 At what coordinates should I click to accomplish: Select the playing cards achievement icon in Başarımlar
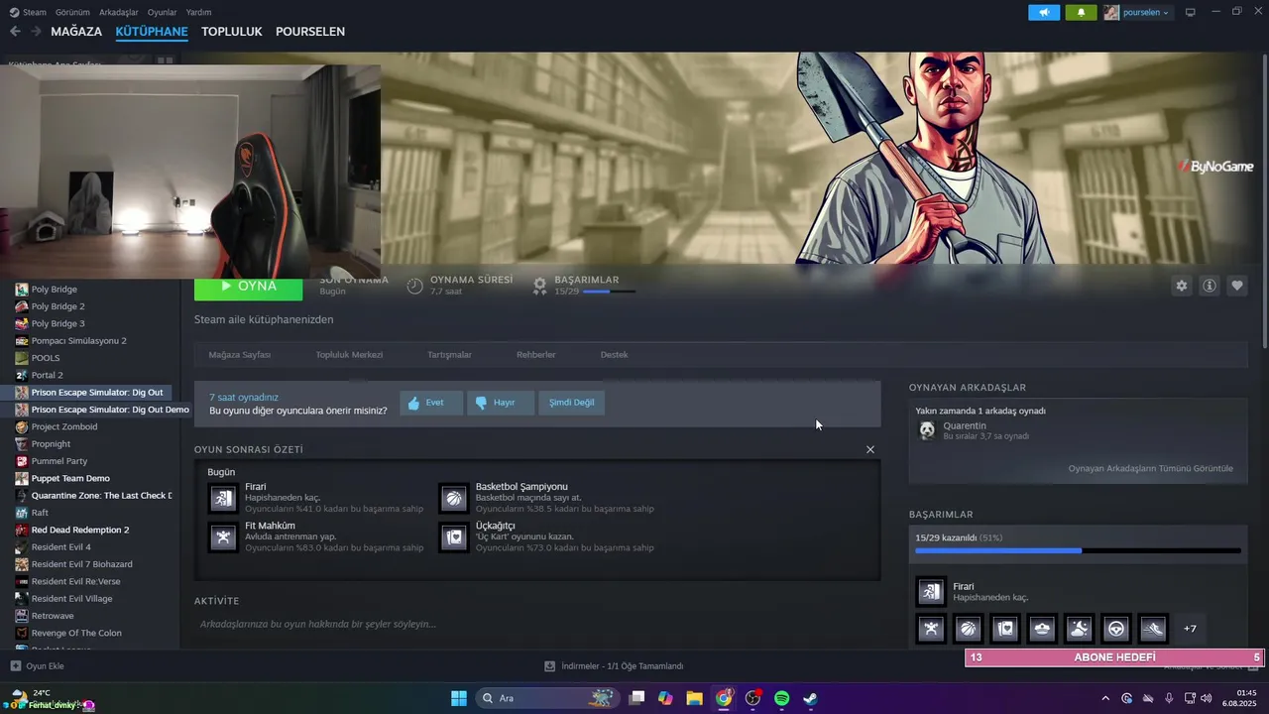(x=1005, y=629)
